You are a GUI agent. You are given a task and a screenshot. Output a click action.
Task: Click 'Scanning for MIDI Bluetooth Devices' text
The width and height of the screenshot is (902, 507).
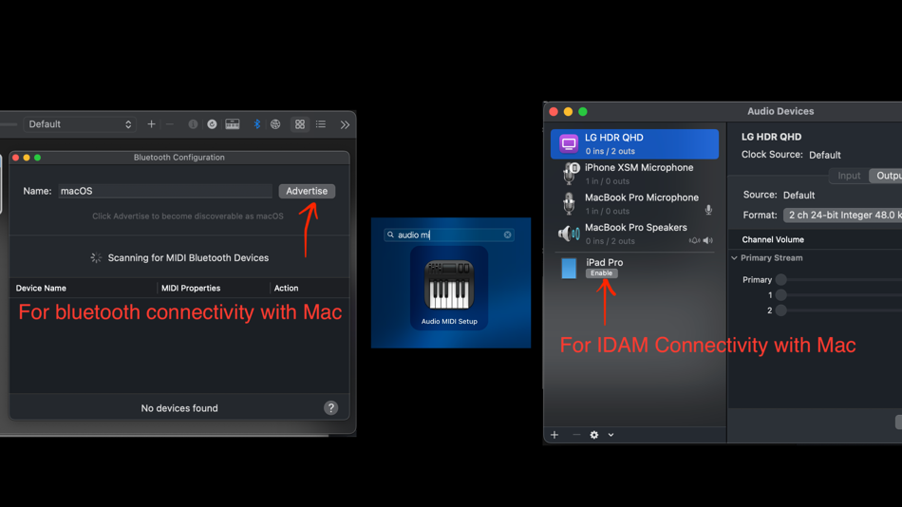click(188, 258)
